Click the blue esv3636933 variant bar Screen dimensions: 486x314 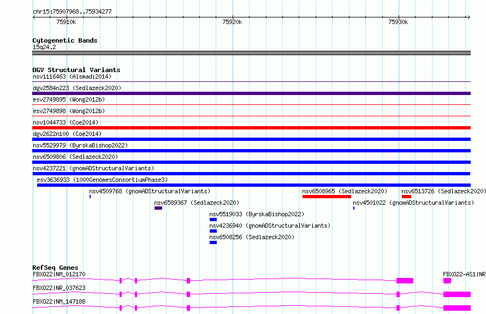(x=254, y=185)
